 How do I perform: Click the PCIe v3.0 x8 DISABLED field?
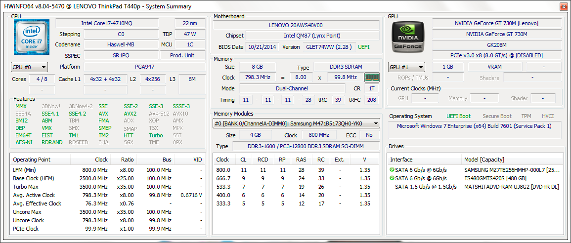click(497, 55)
